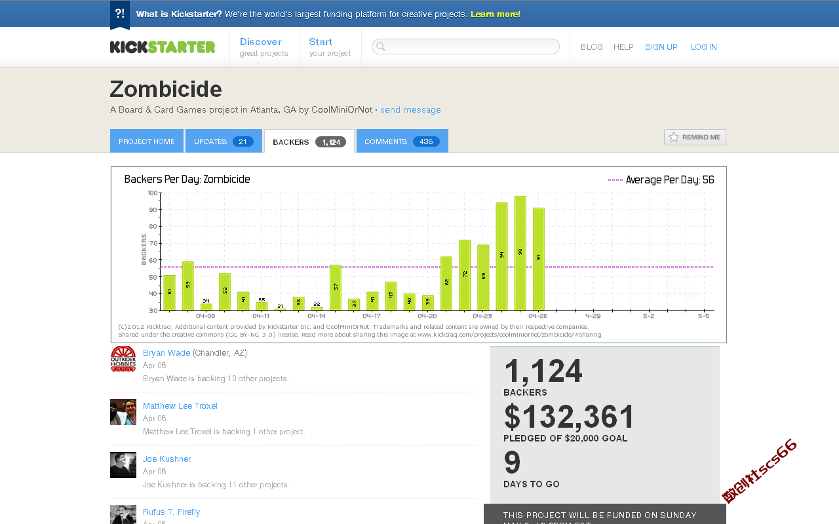Viewport: 839px width, 524px height.
Task: Click the Remind Me button
Action: point(695,137)
